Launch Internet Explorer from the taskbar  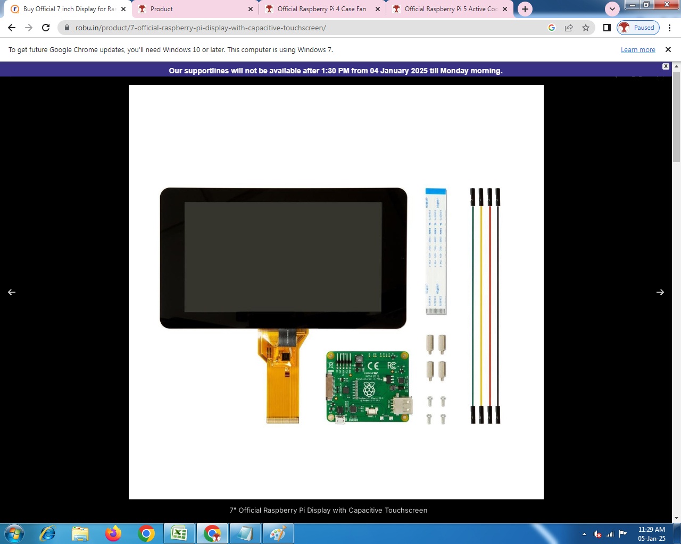pos(47,533)
